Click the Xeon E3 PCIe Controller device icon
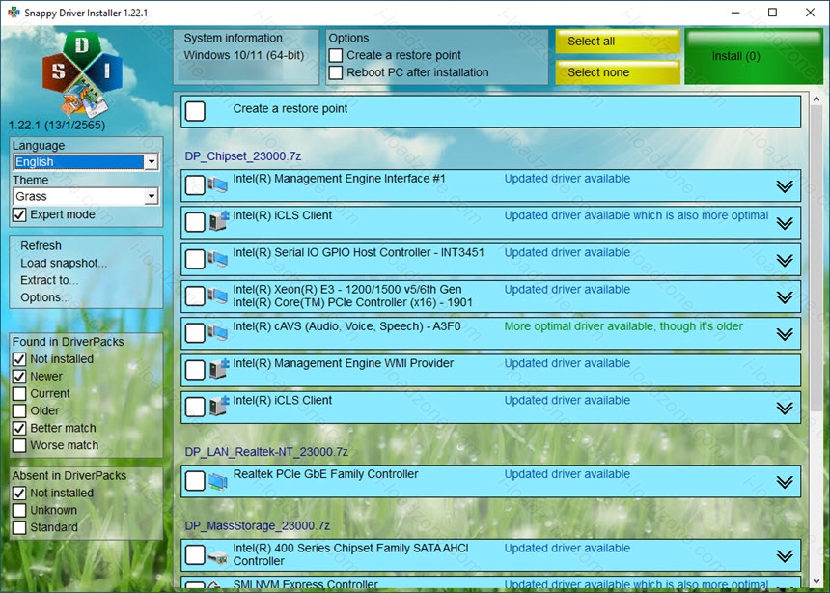The width and height of the screenshot is (830, 593). 217,296
